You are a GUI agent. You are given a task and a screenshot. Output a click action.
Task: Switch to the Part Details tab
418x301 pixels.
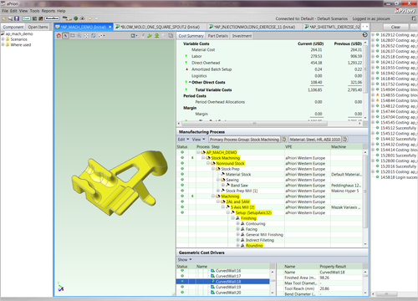coord(218,36)
